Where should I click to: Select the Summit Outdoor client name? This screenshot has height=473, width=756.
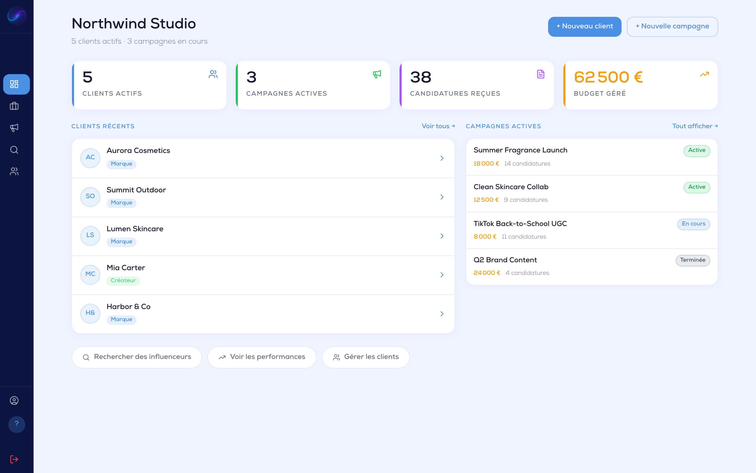(136, 190)
